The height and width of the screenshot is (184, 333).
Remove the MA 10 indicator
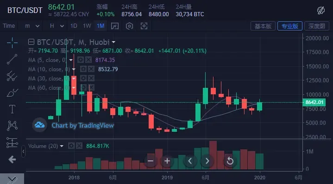[x=91, y=69]
